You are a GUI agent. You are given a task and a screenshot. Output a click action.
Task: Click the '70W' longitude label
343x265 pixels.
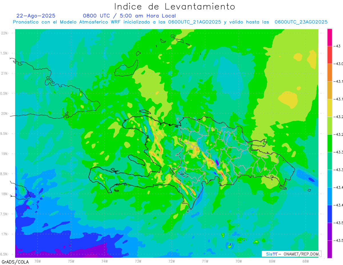tap(239, 261)
